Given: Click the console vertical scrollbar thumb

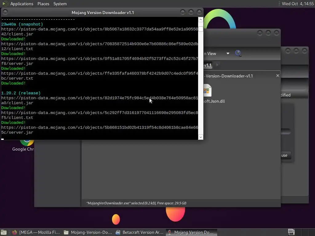Looking at the screenshot, I should click(201, 29).
